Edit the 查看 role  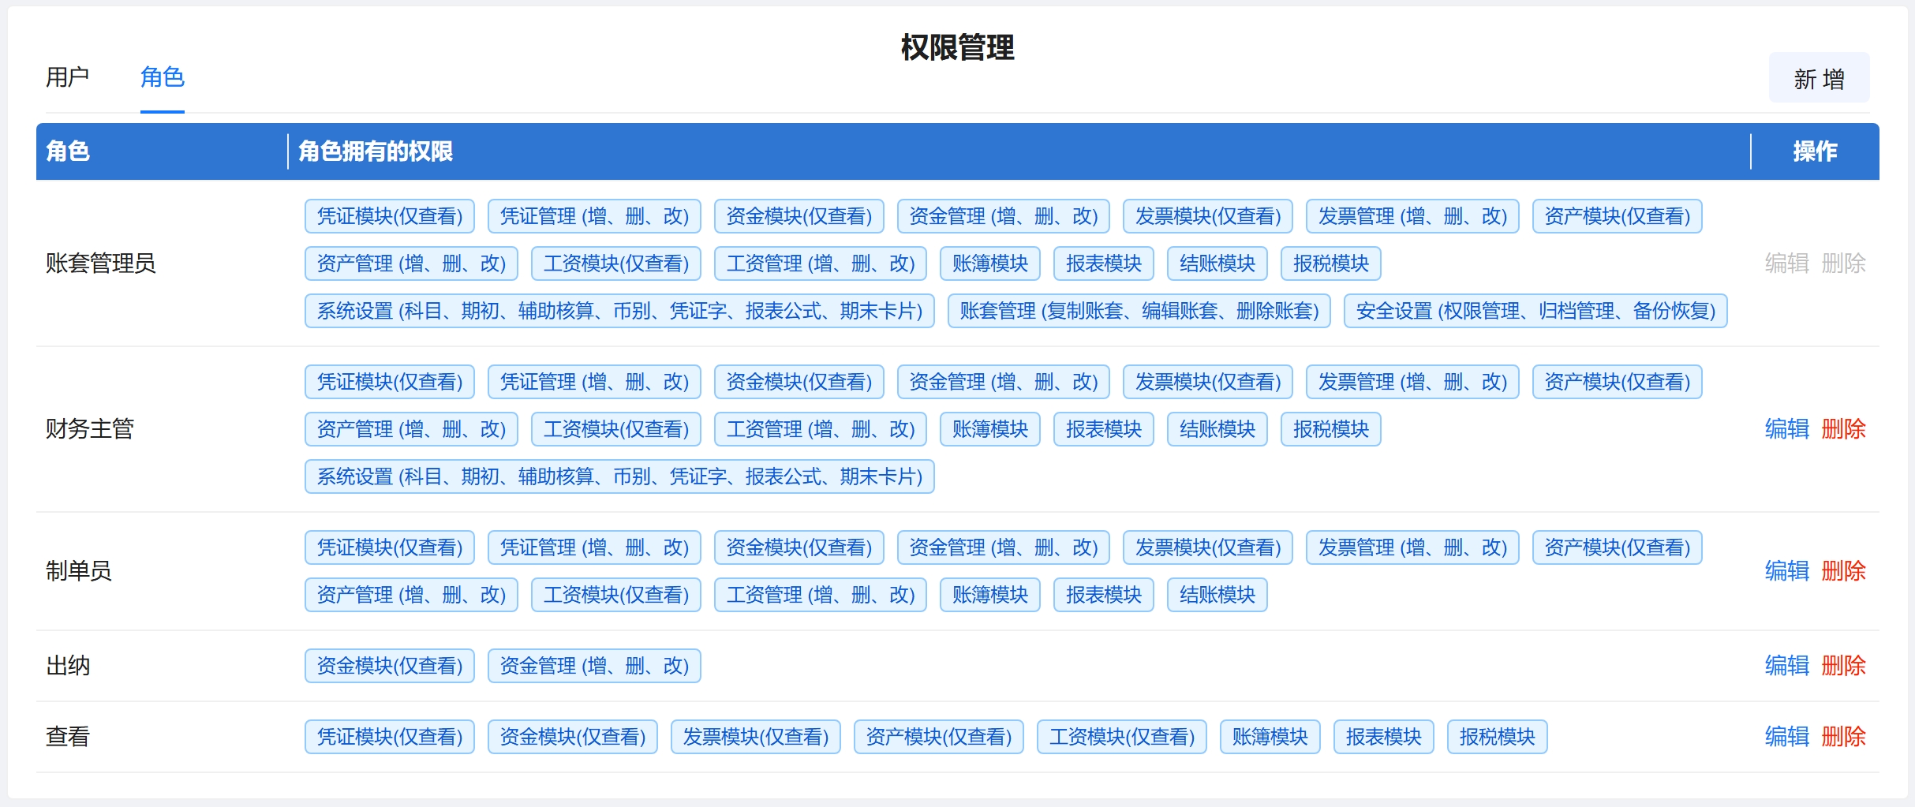point(1786,737)
